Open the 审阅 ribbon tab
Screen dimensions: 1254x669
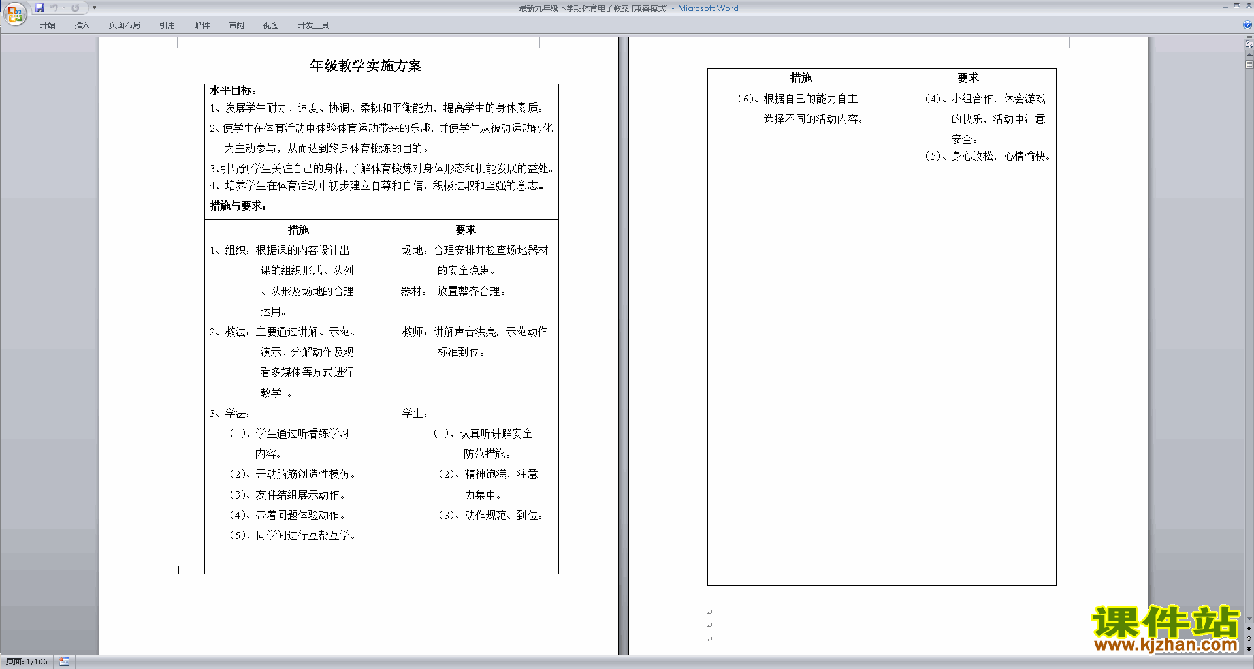pyautogui.click(x=236, y=25)
